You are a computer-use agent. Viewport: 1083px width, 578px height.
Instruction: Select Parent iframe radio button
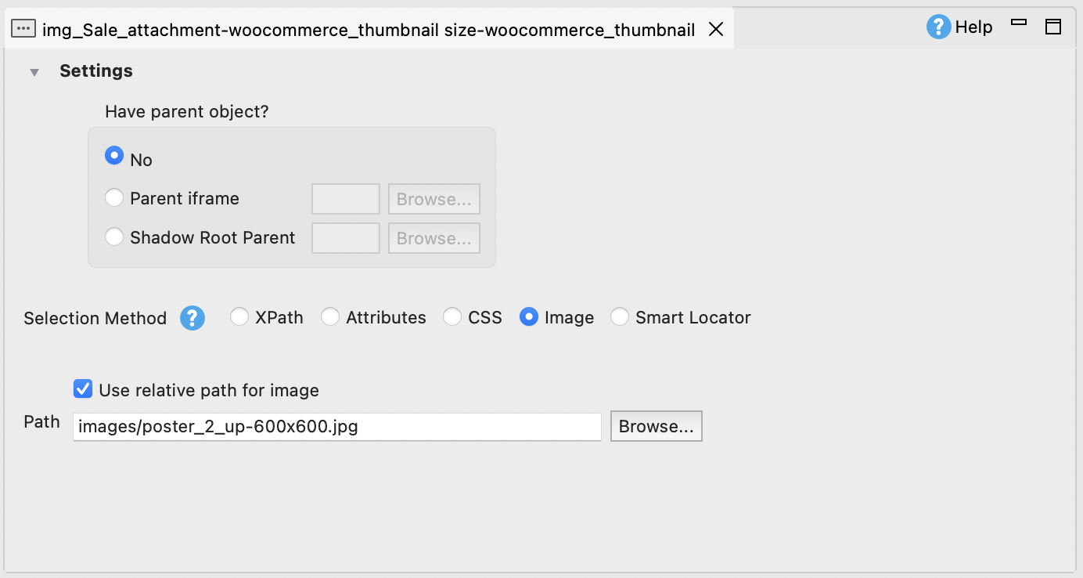pyautogui.click(x=114, y=198)
